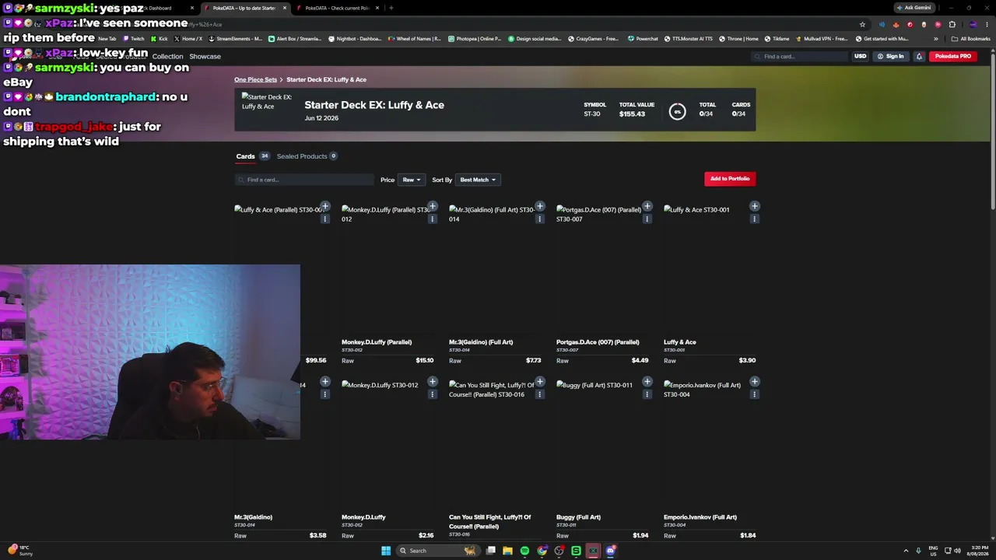Open All Bookmarks folder
The image size is (996, 560).
click(972, 39)
